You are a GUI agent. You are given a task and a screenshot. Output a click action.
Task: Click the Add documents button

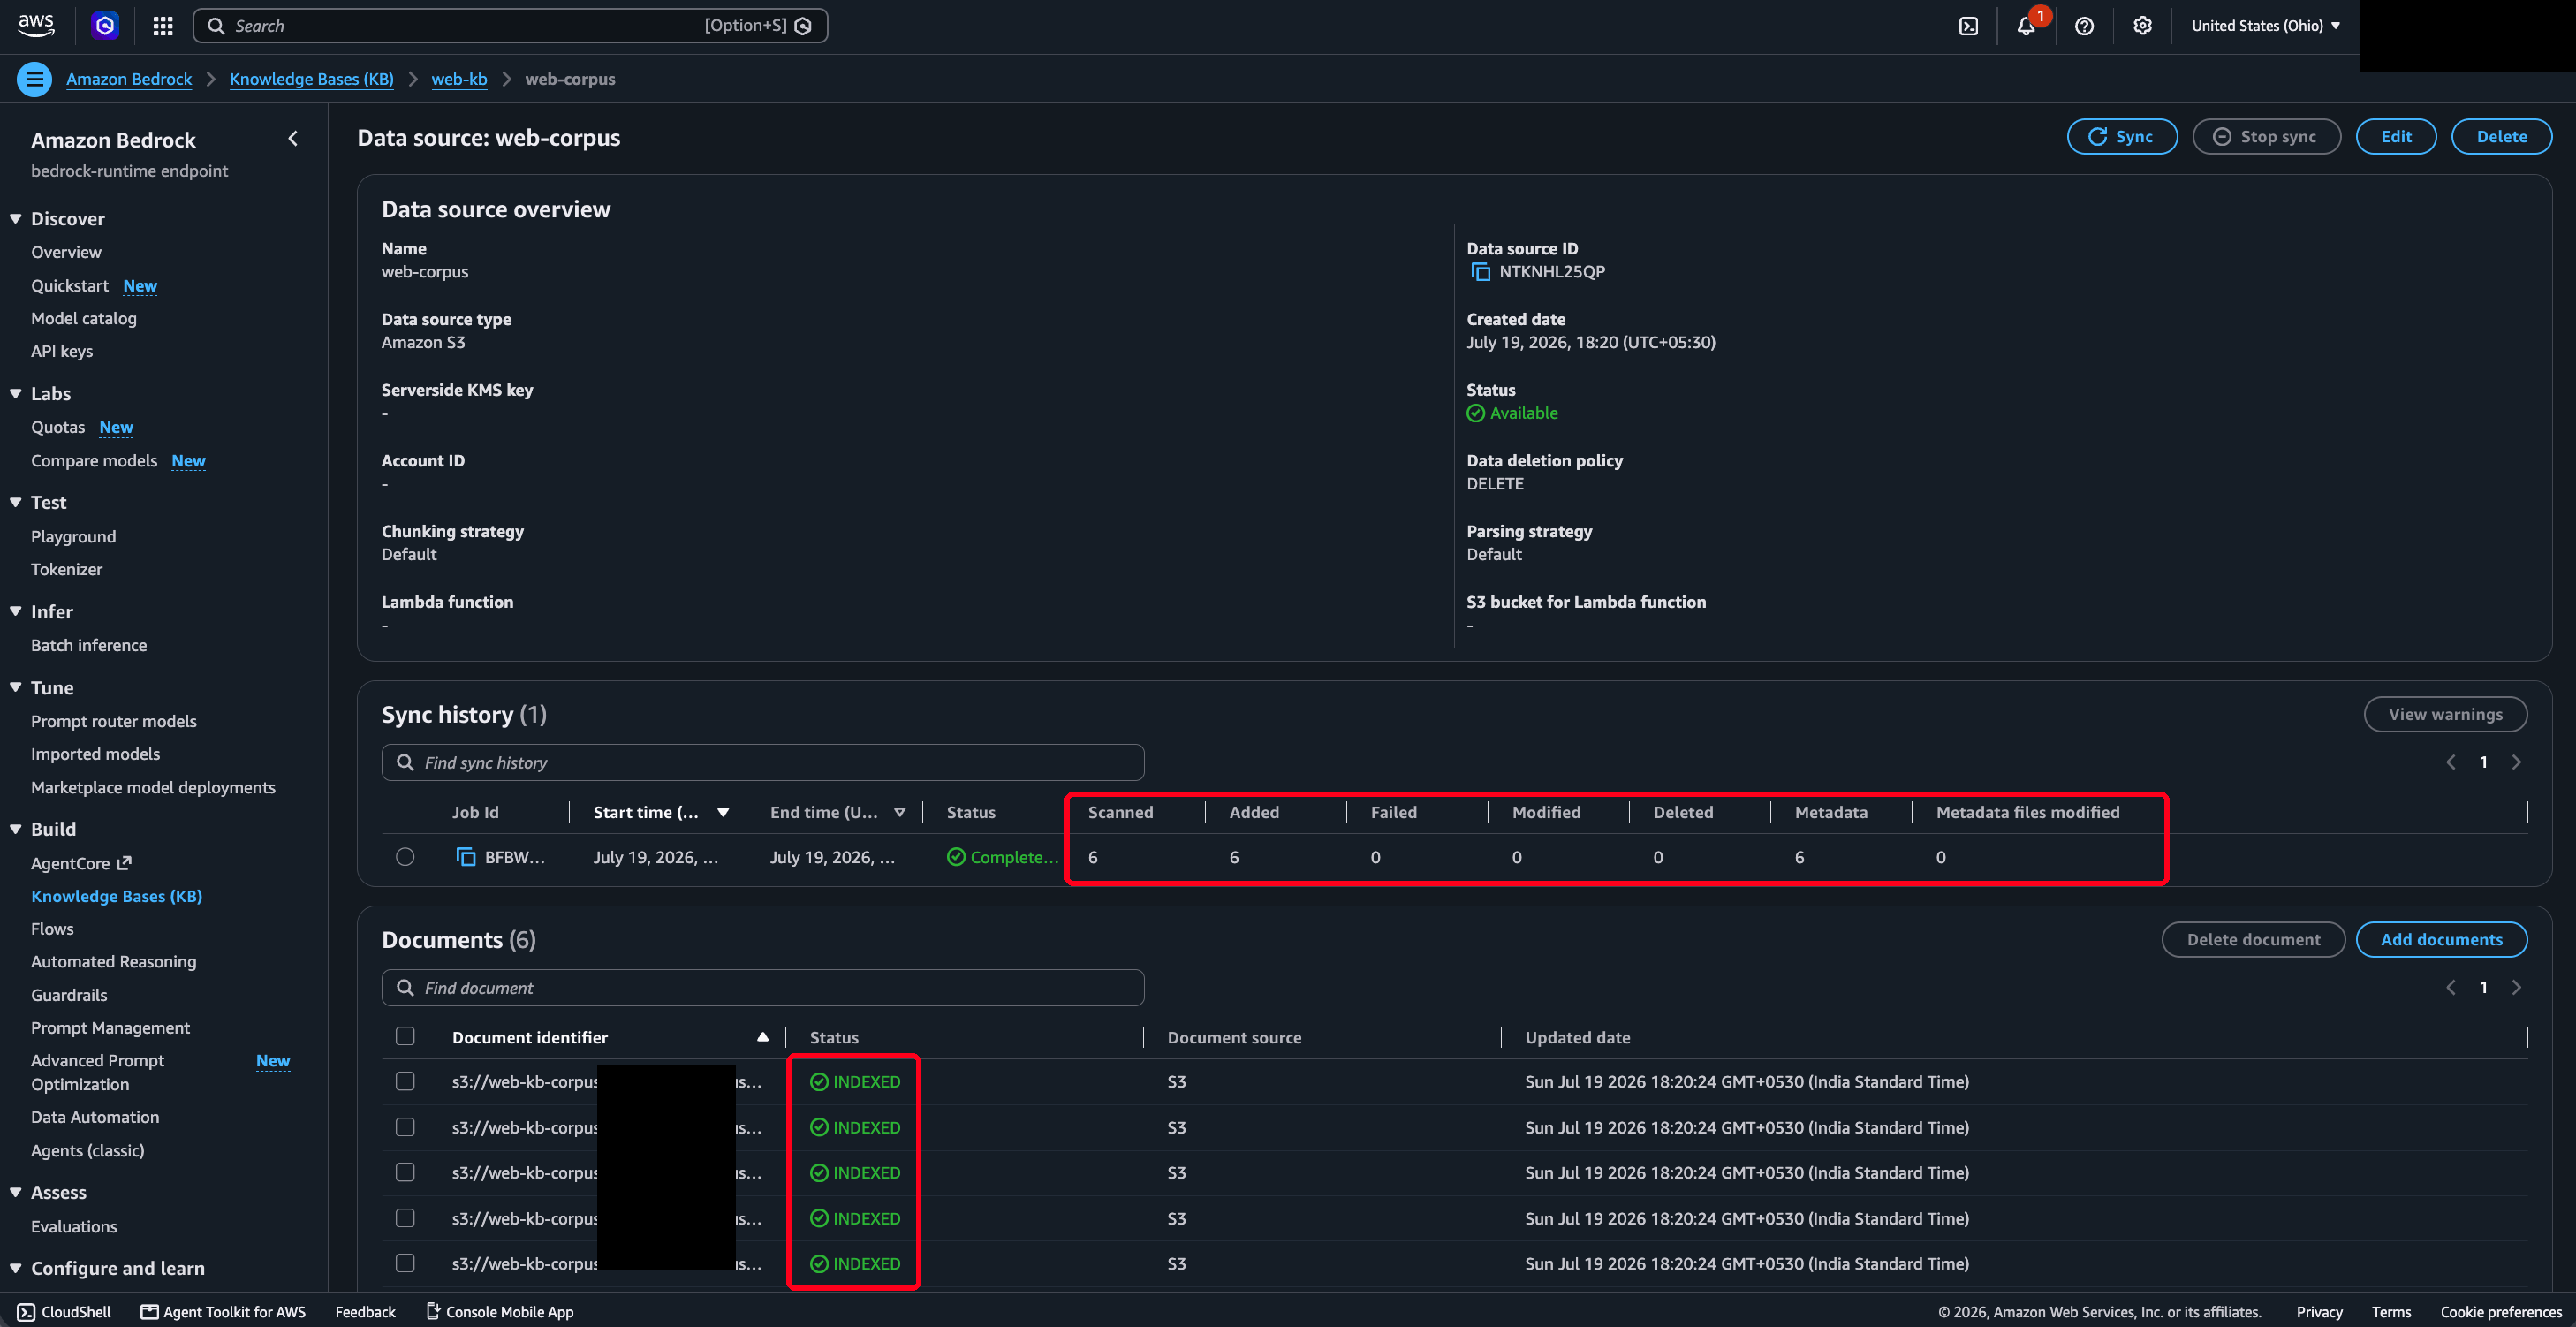[2441, 939]
